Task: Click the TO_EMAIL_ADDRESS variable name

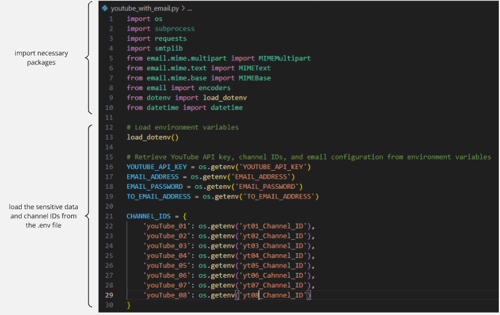Action: (x=158, y=197)
